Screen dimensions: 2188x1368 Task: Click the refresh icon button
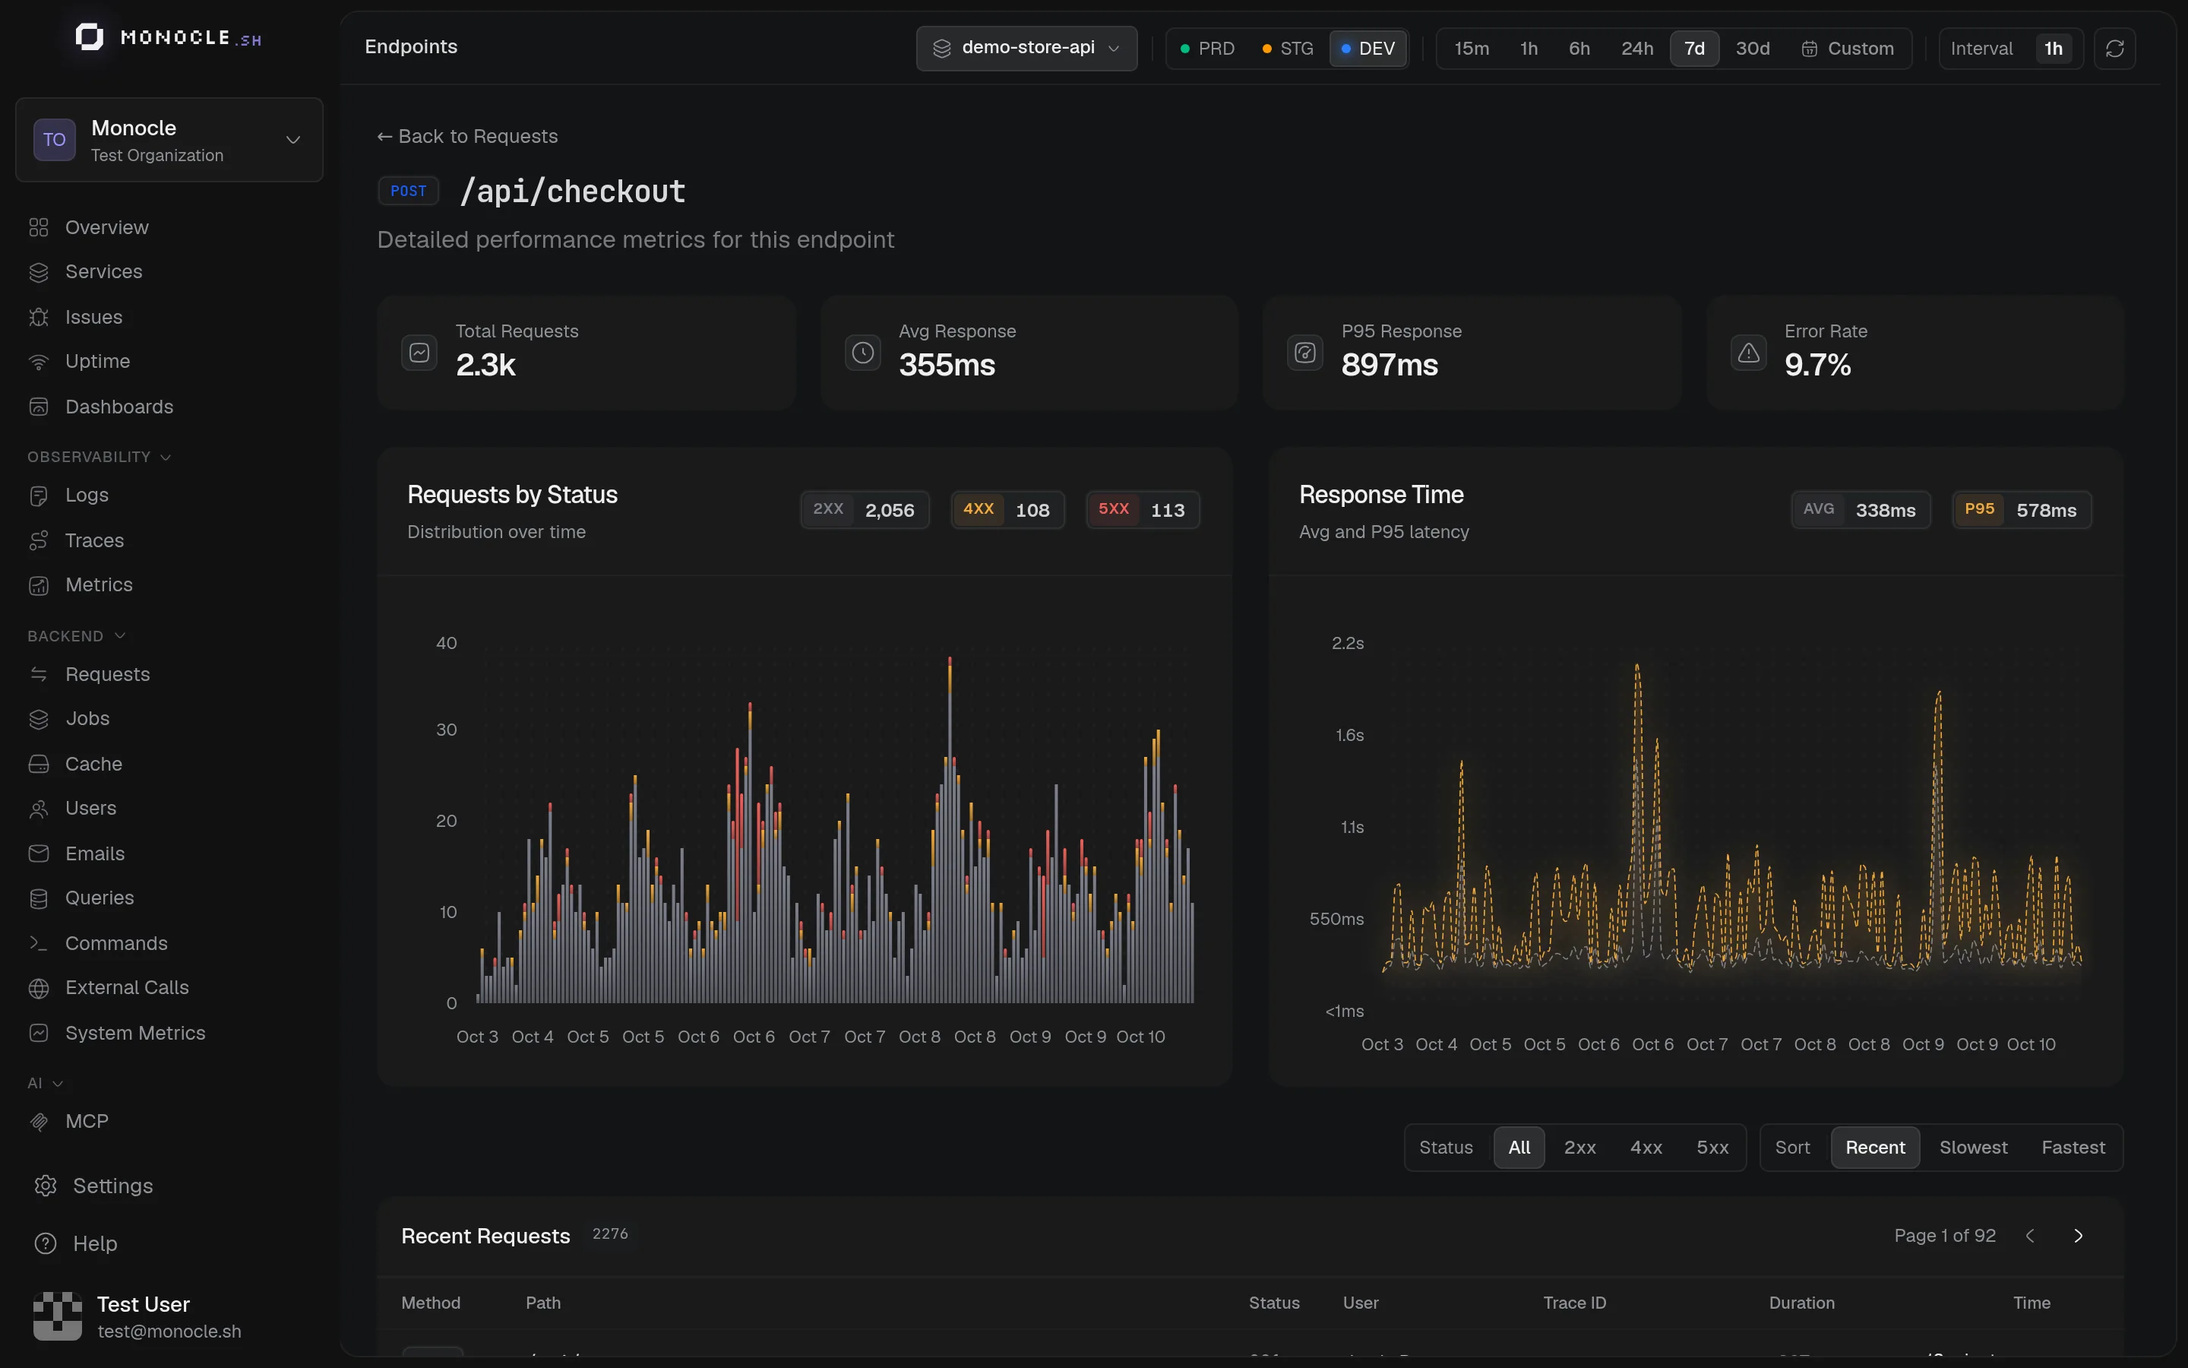pos(2114,48)
